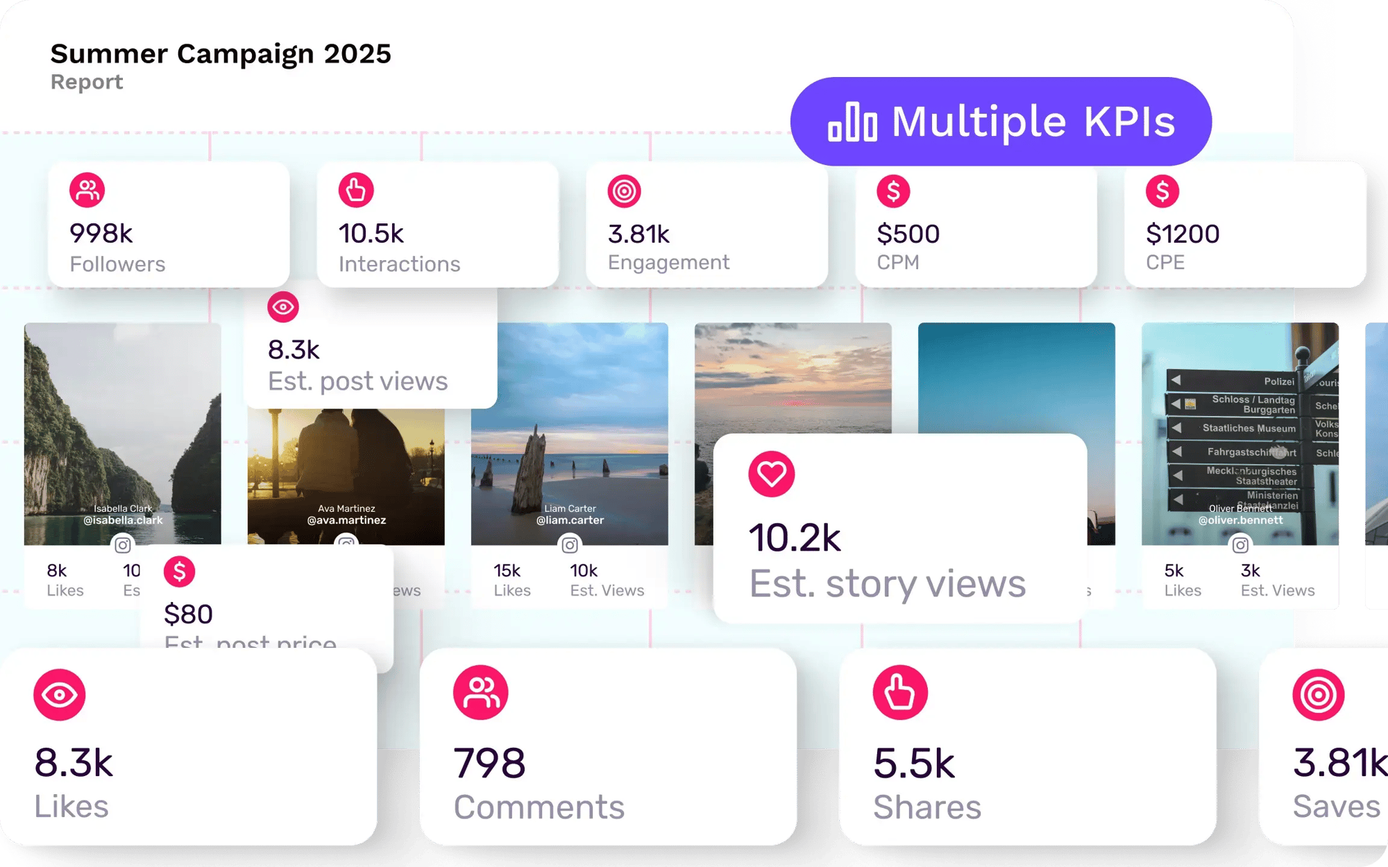Select the $1200 CPE value

pyautogui.click(x=1183, y=234)
